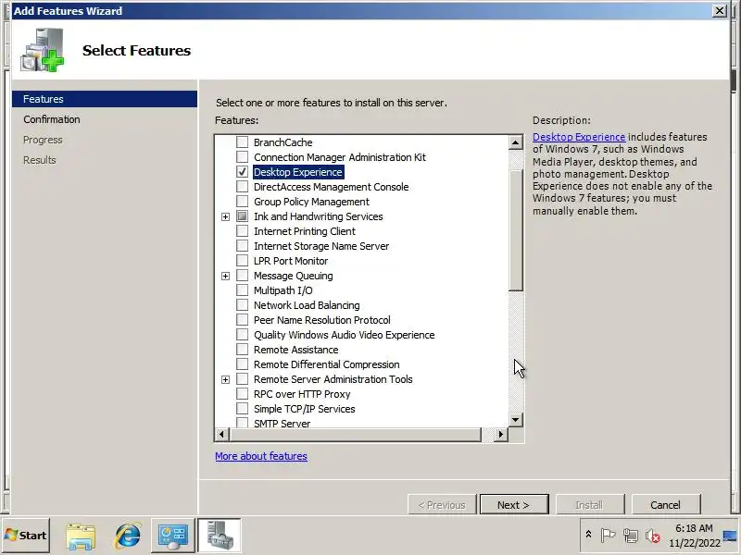This screenshot has height=555, width=741.
Task: Check Remote Server Administration Tools checkbox
Action: [x=242, y=379]
